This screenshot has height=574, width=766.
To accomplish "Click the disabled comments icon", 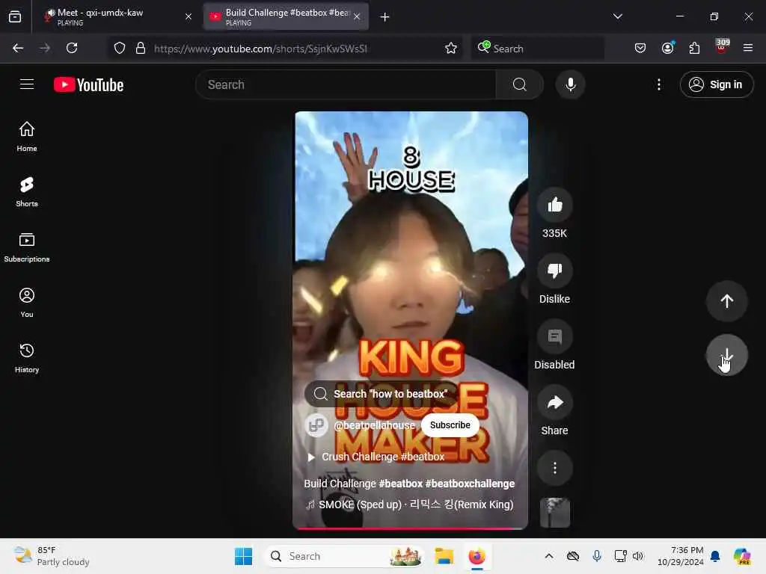I will pyautogui.click(x=555, y=336).
